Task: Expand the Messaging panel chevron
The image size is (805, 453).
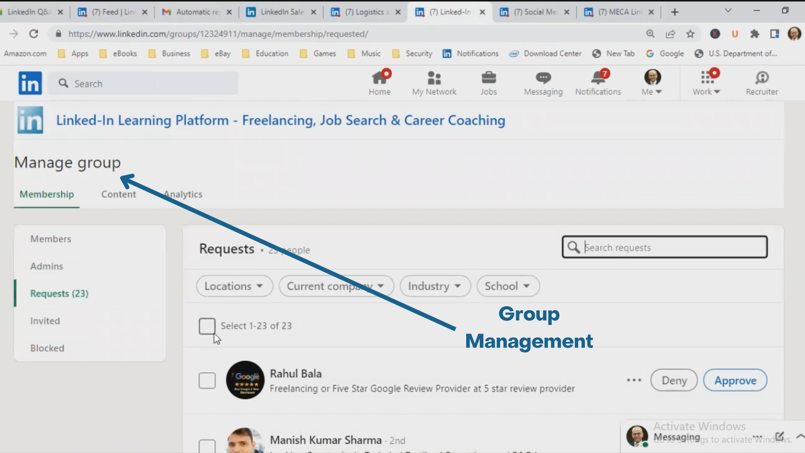Action: coord(800,437)
